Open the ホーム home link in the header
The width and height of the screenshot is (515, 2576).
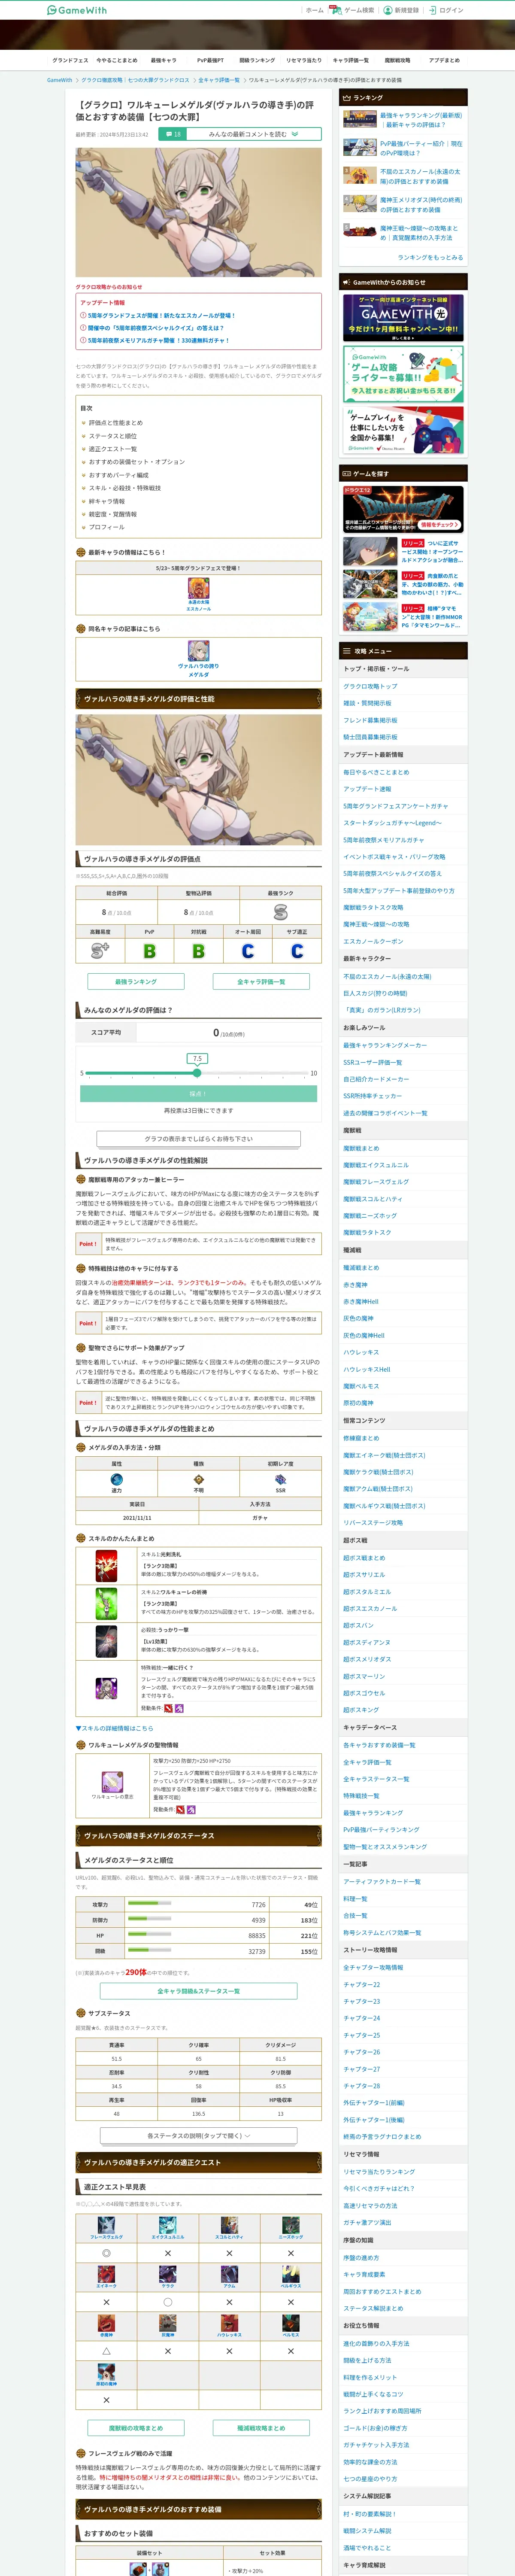pyautogui.click(x=315, y=10)
